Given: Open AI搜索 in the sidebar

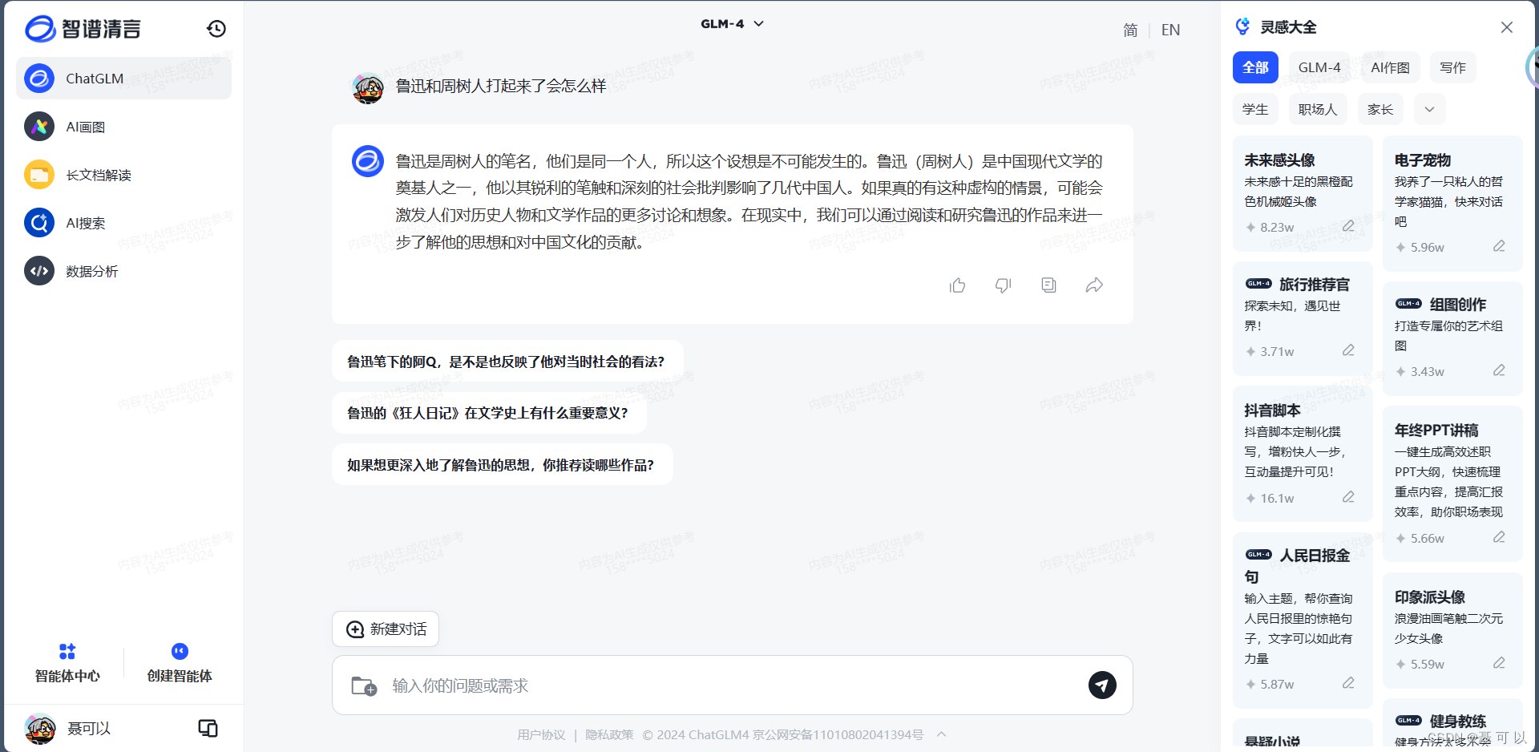Looking at the screenshot, I should point(123,223).
